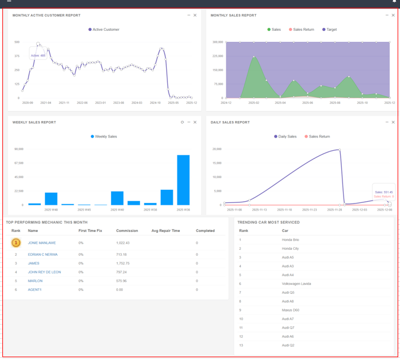The height and width of the screenshot is (359, 400).
Task: Open mechanic EDRIAN C NERWA link
Action: [43, 255]
